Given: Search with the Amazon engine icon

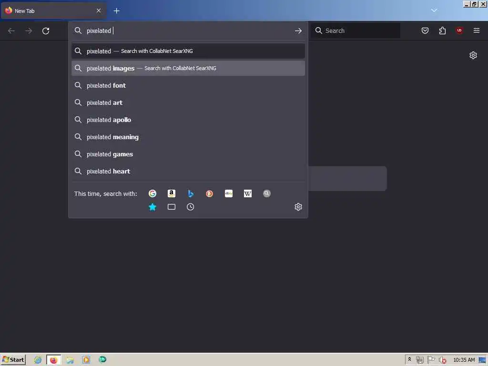Looking at the screenshot, I should [172, 193].
